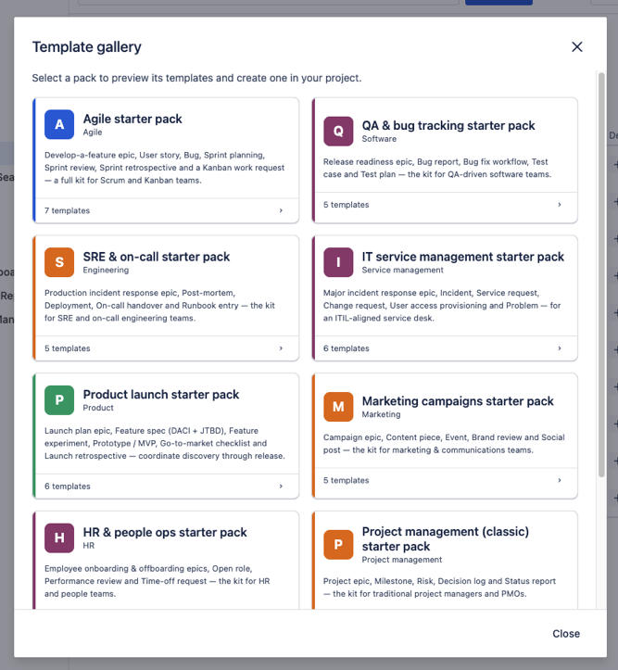Dismiss Template gallery with the X icon
The height and width of the screenshot is (670, 618).
(577, 47)
